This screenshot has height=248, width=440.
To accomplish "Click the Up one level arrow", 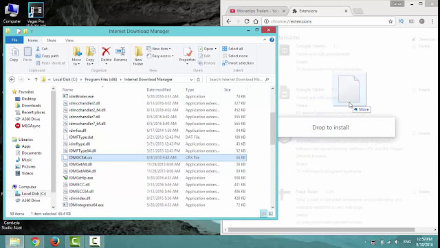I will point(36,80).
